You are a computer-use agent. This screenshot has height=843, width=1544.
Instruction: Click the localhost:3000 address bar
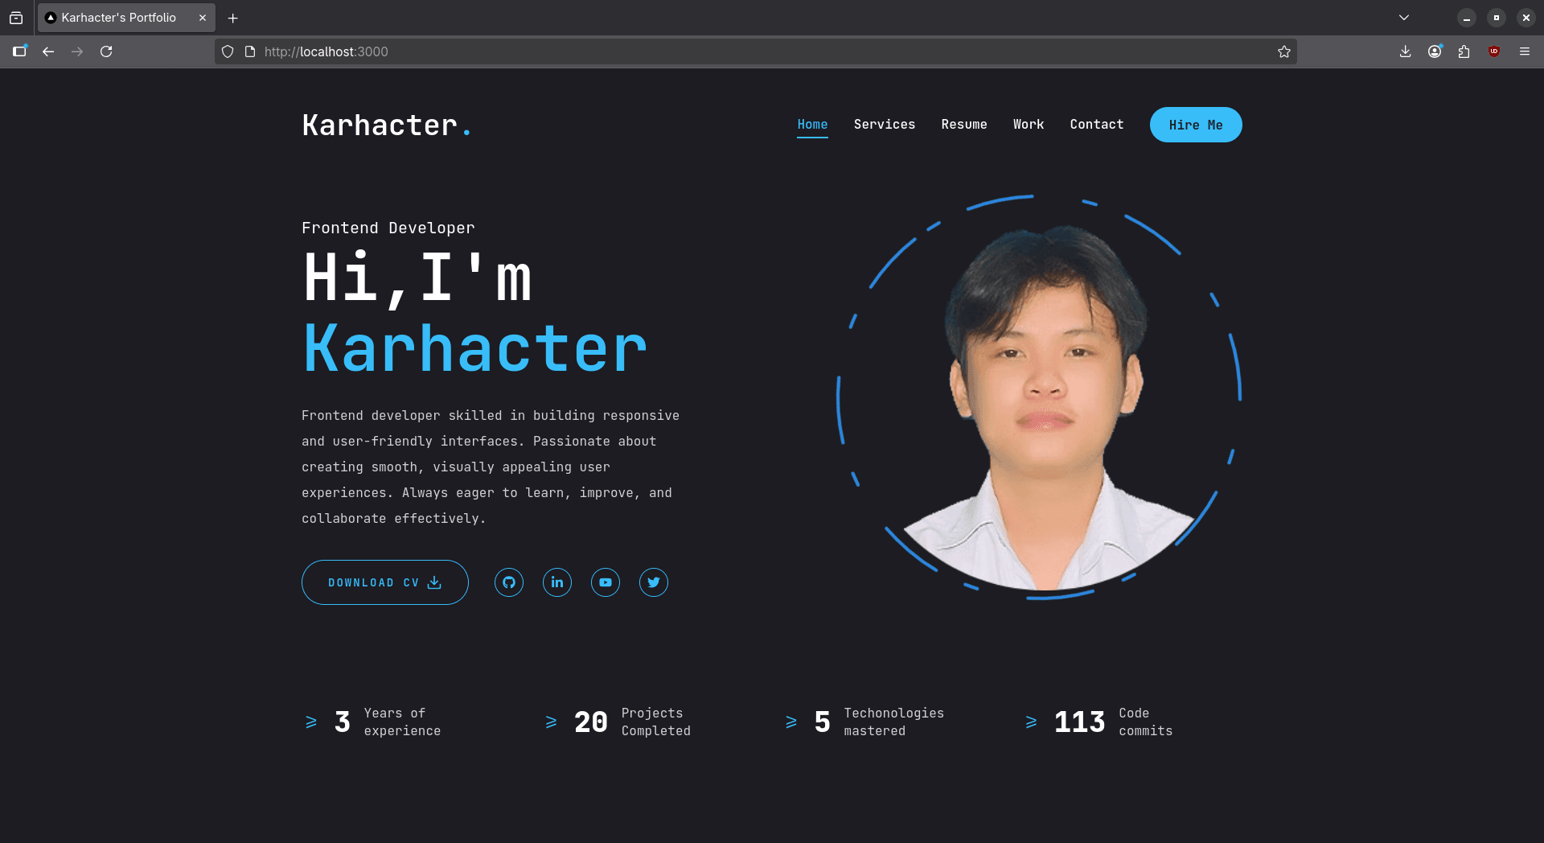pos(724,51)
